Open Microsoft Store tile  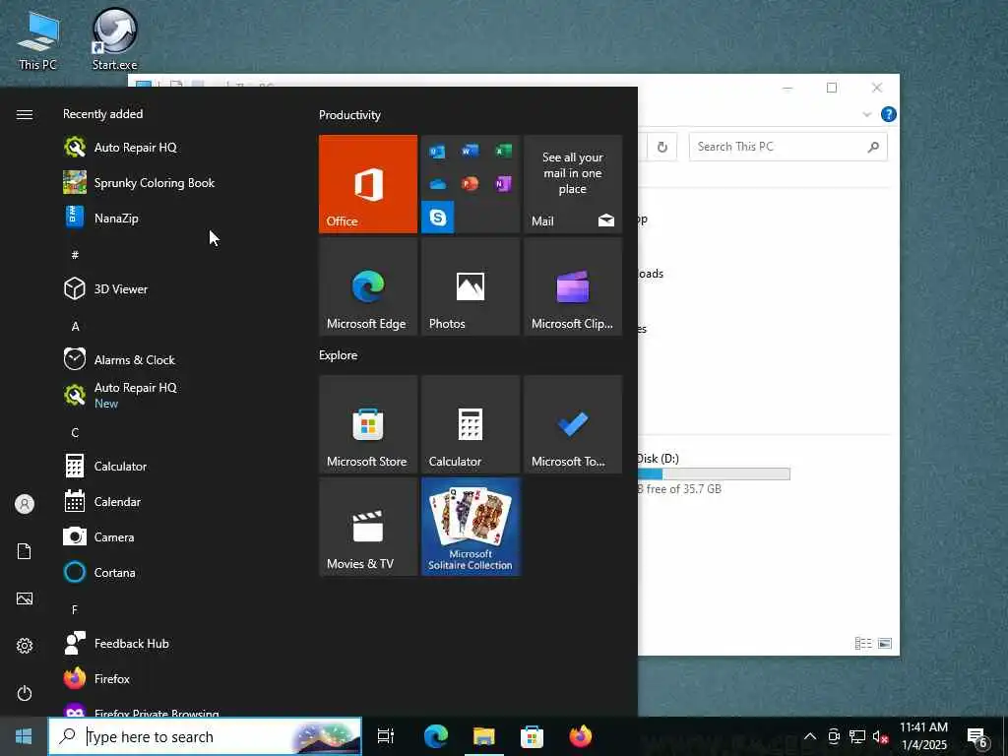368,424
